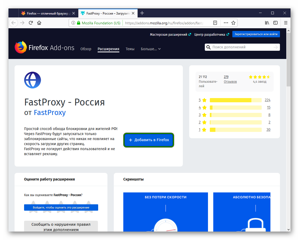The height and width of the screenshot is (240, 299).
Task: Click Добавить в Firefox button
Action: coord(149,140)
